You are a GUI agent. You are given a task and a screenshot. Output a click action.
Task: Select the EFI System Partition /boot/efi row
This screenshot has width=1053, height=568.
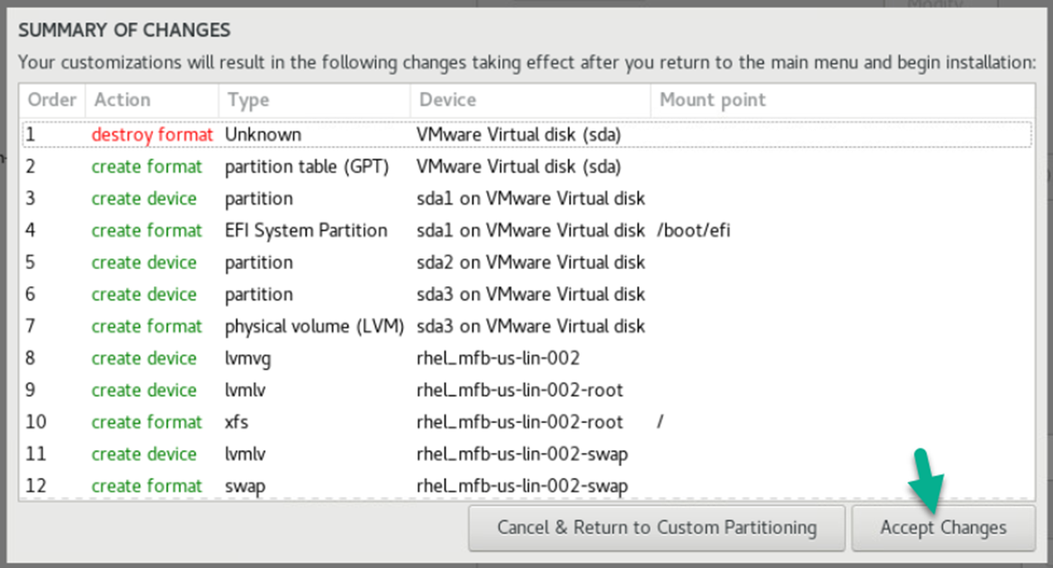tap(527, 230)
